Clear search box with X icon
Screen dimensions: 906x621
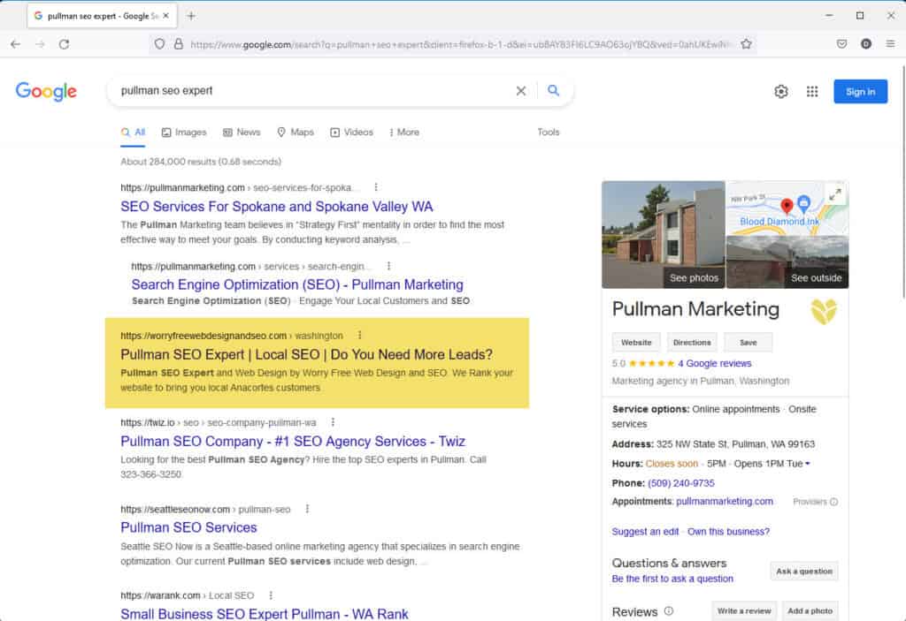[x=520, y=91]
